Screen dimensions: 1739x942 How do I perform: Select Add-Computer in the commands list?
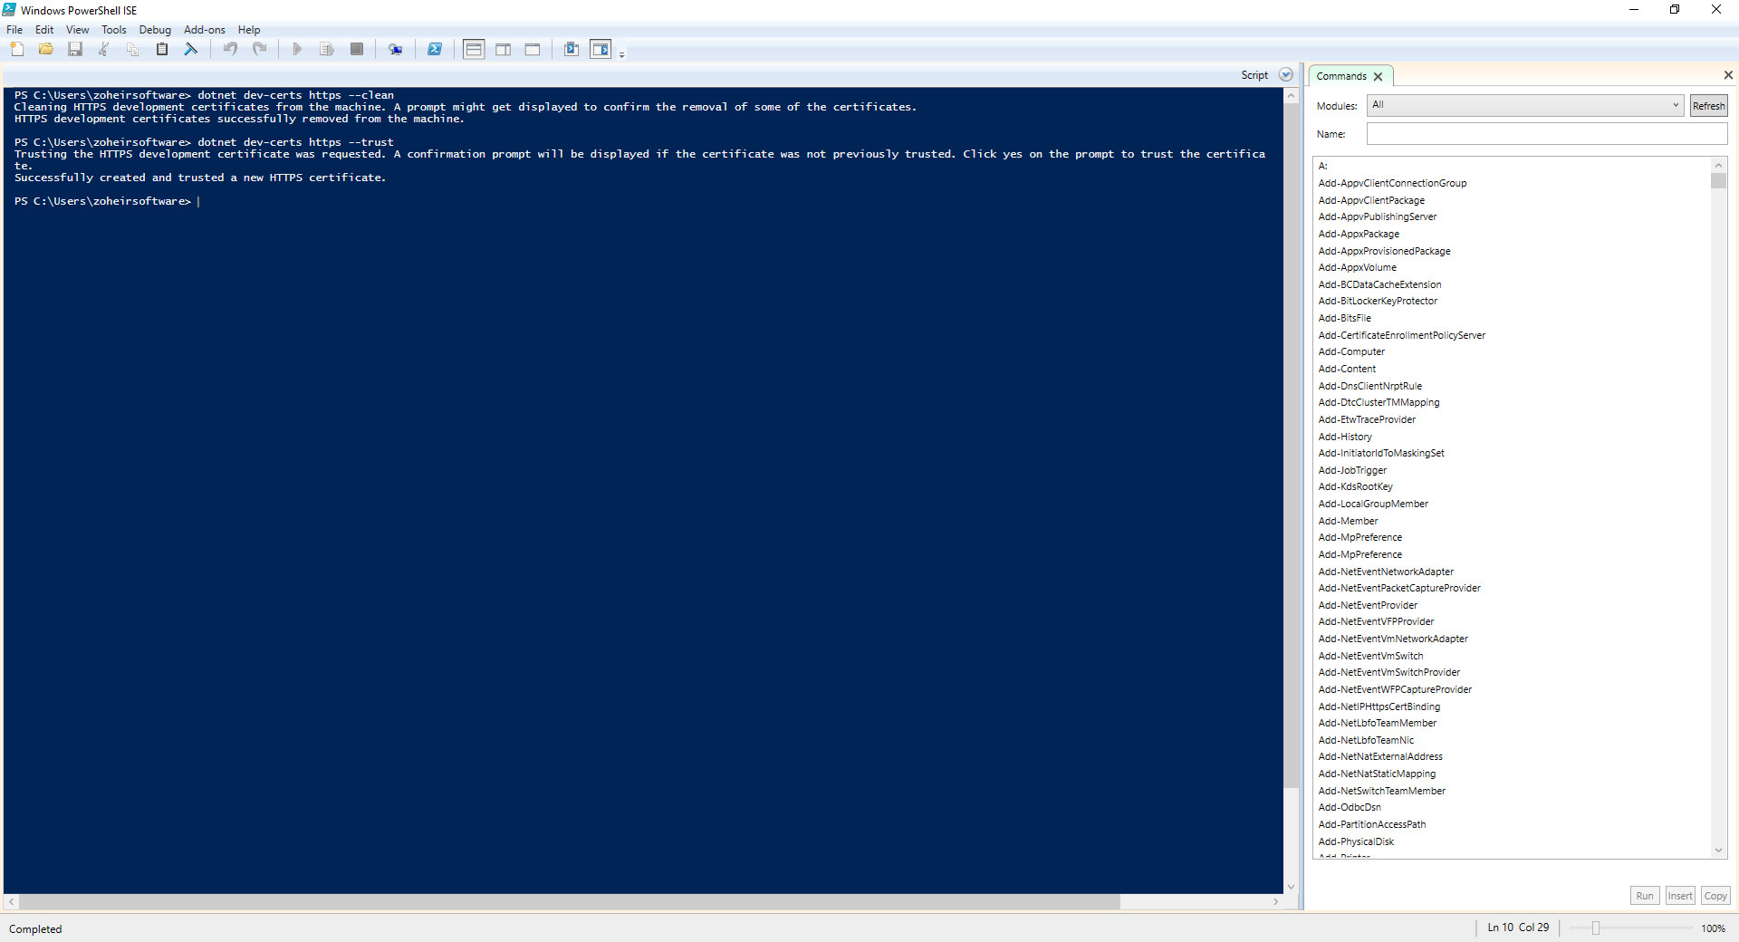[x=1351, y=352]
